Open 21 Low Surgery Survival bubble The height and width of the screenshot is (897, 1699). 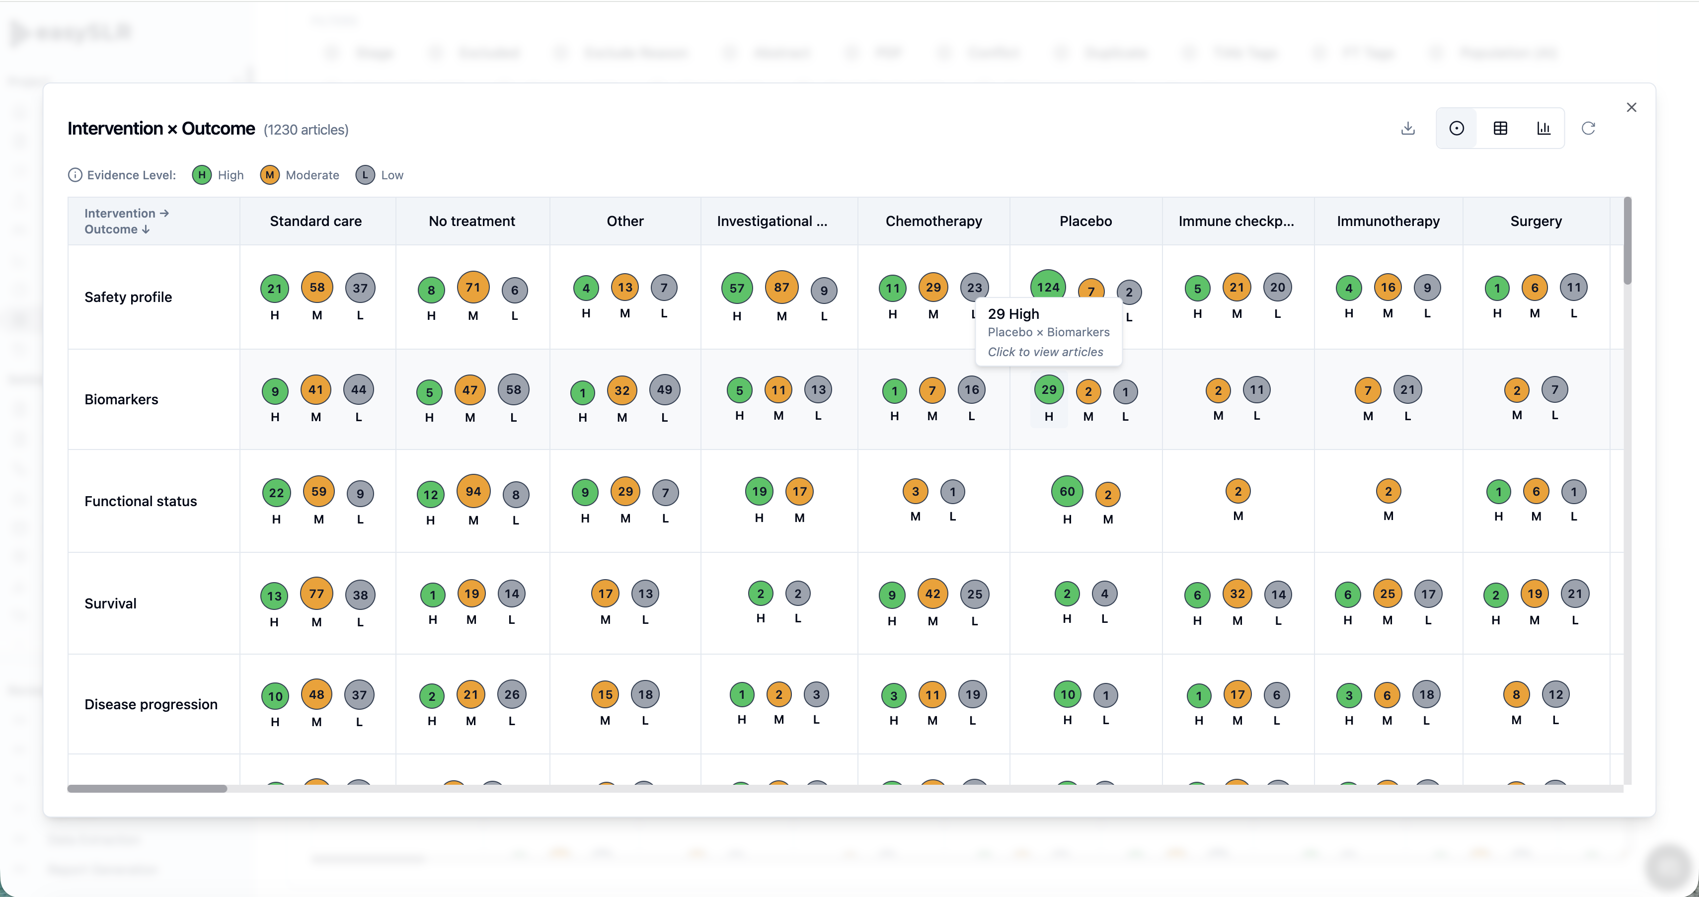pos(1575,594)
